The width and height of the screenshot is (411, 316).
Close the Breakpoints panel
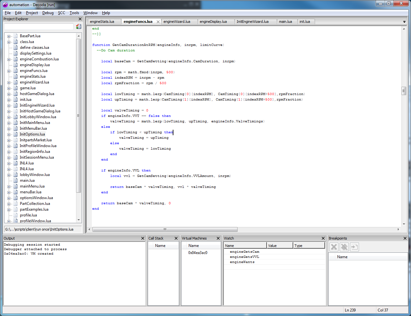(x=405, y=238)
